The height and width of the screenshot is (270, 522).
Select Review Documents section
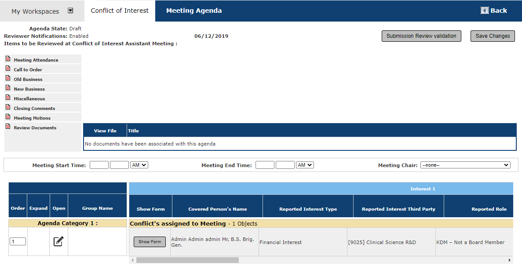pyautogui.click(x=35, y=128)
